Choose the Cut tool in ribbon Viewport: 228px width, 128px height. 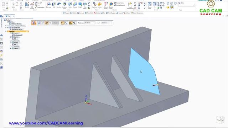[x=54, y=5]
